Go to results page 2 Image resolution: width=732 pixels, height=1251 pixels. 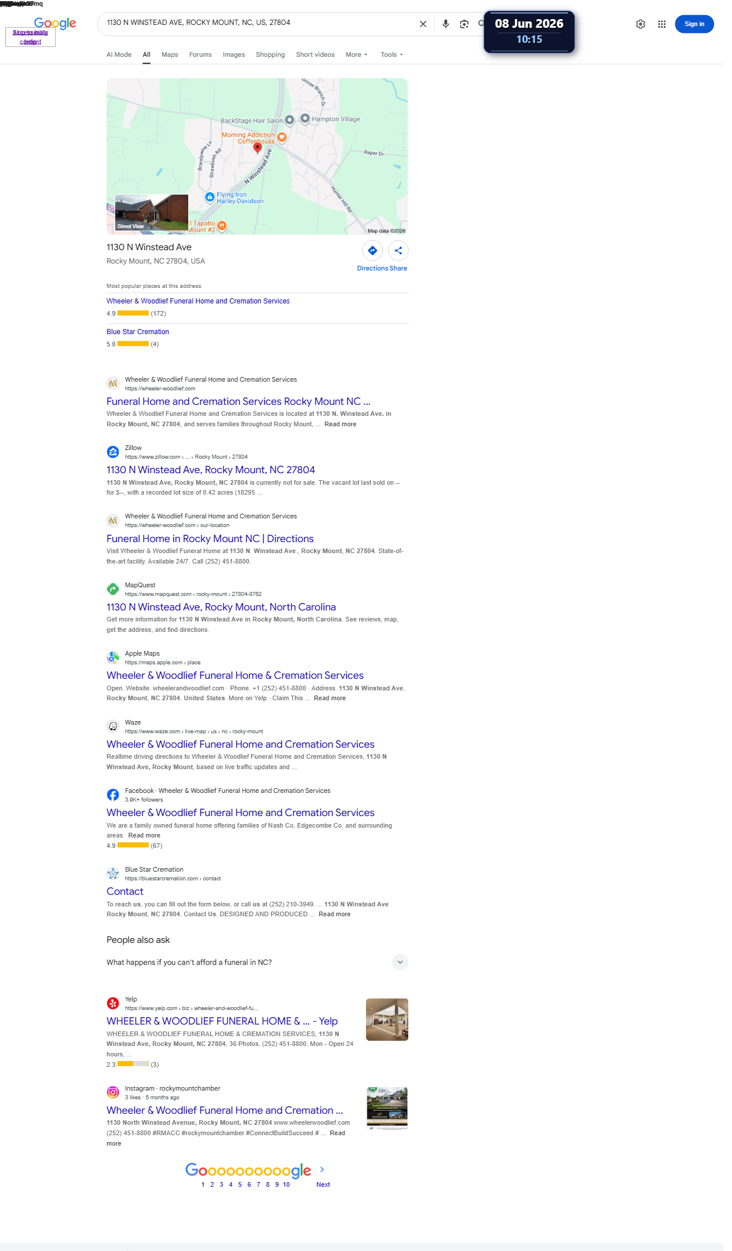click(212, 1184)
